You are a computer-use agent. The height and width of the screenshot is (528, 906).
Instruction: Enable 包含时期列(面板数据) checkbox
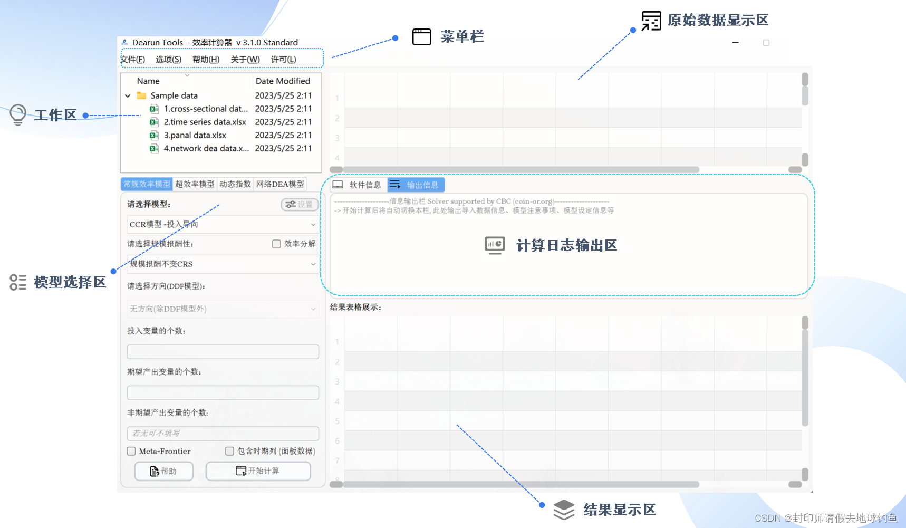230,451
